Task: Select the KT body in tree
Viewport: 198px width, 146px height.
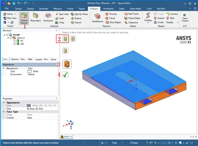Action: click(22, 41)
